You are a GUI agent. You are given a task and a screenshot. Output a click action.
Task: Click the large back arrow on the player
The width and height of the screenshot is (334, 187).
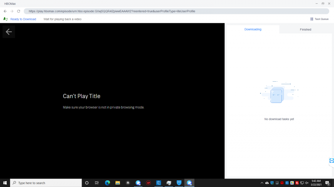tap(9, 32)
